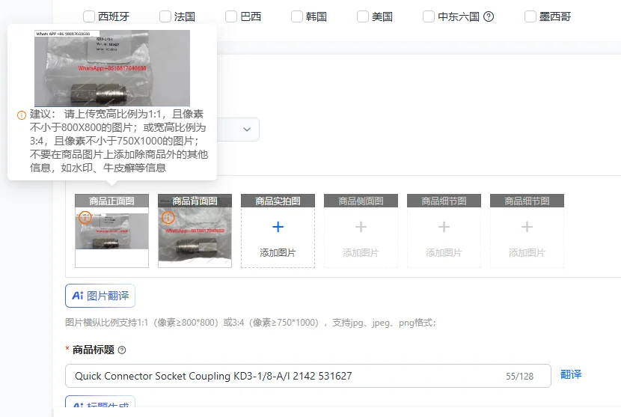Screen dimensions: 621x417
Task: Click the 翻译 link beside title field
Action: (571, 374)
